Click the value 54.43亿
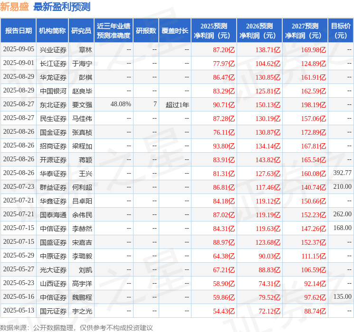 pos(224,311)
